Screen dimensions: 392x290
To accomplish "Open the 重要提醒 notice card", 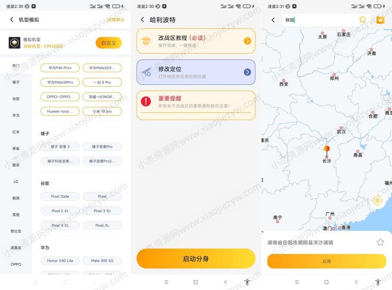I will [196, 105].
